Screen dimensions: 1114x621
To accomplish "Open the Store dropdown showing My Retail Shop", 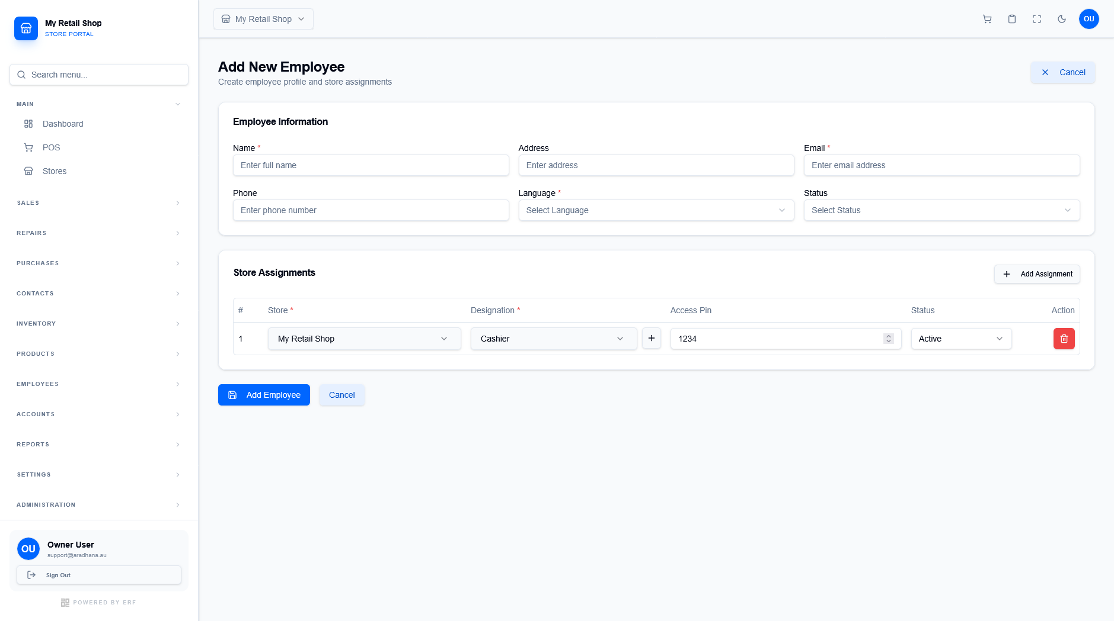I will (x=364, y=339).
